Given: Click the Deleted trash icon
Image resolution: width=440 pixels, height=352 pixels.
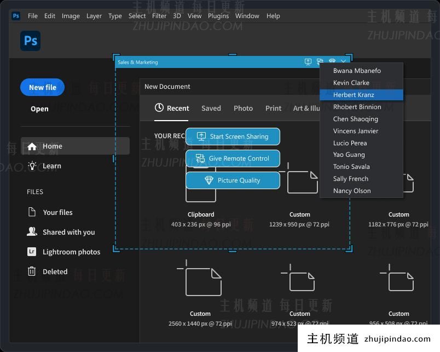Looking at the screenshot, I should tap(32, 271).
